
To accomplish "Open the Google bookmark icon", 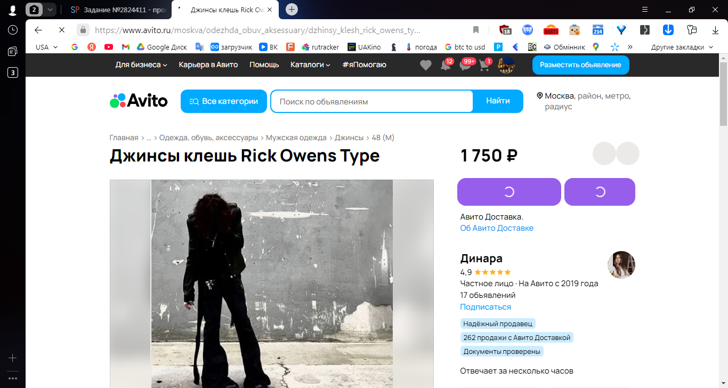I will (x=75, y=47).
